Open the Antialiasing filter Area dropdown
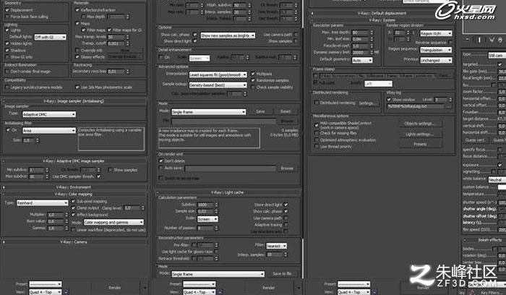This screenshot has height=295, width=506. coord(49,130)
